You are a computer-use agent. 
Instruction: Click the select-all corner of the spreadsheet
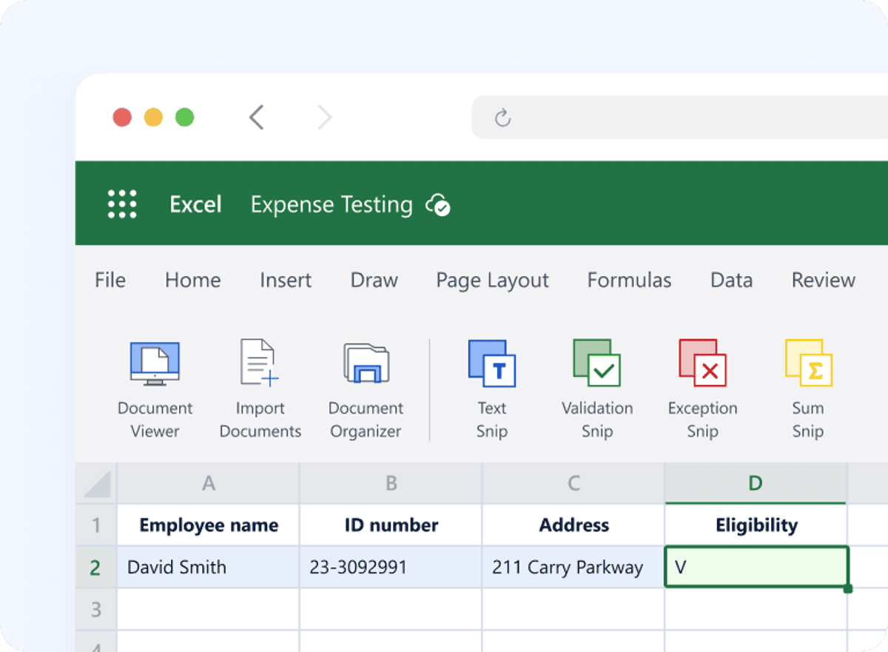95,483
